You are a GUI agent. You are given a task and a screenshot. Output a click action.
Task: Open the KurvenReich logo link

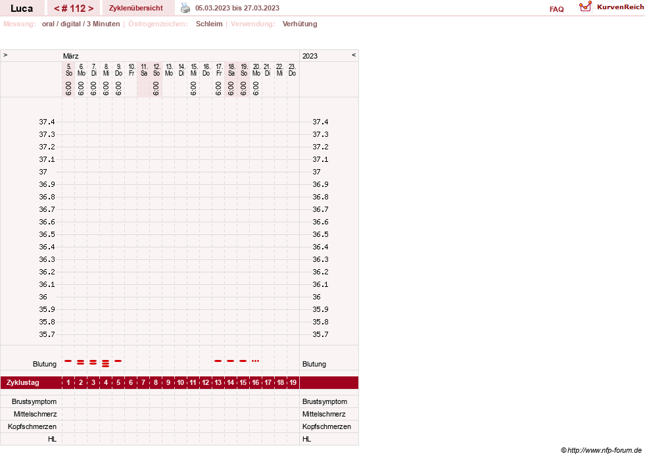(x=611, y=7)
